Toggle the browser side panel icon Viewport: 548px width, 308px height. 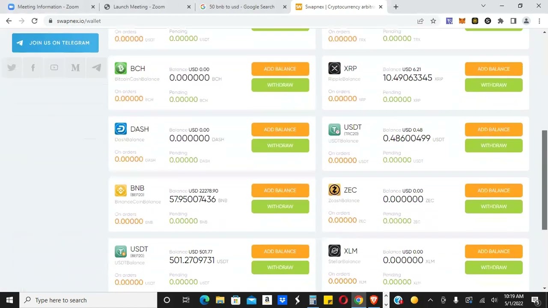pos(513,21)
